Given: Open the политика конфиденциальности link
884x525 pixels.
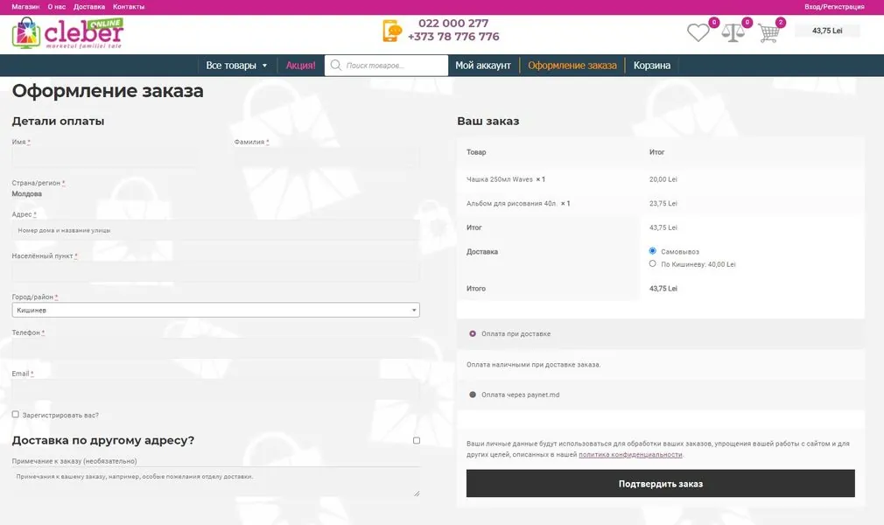Looking at the screenshot, I should click(x=630, y=454).
